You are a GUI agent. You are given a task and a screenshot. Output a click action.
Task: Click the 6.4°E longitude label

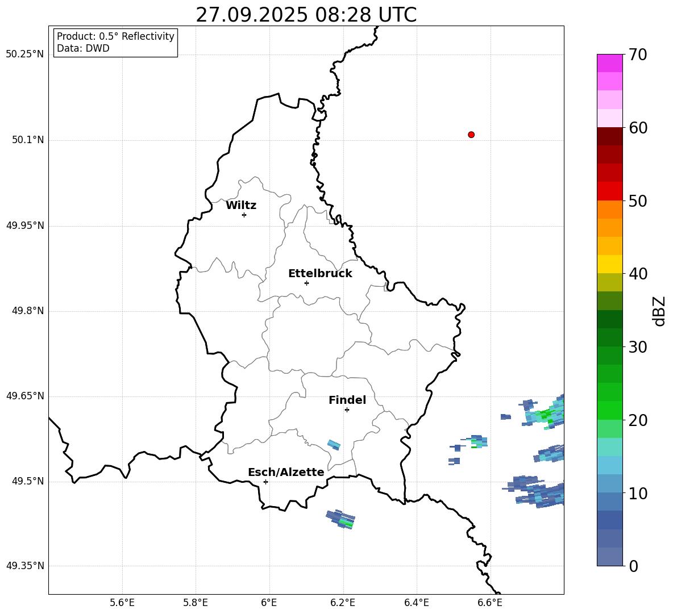(x=416, y=603)
